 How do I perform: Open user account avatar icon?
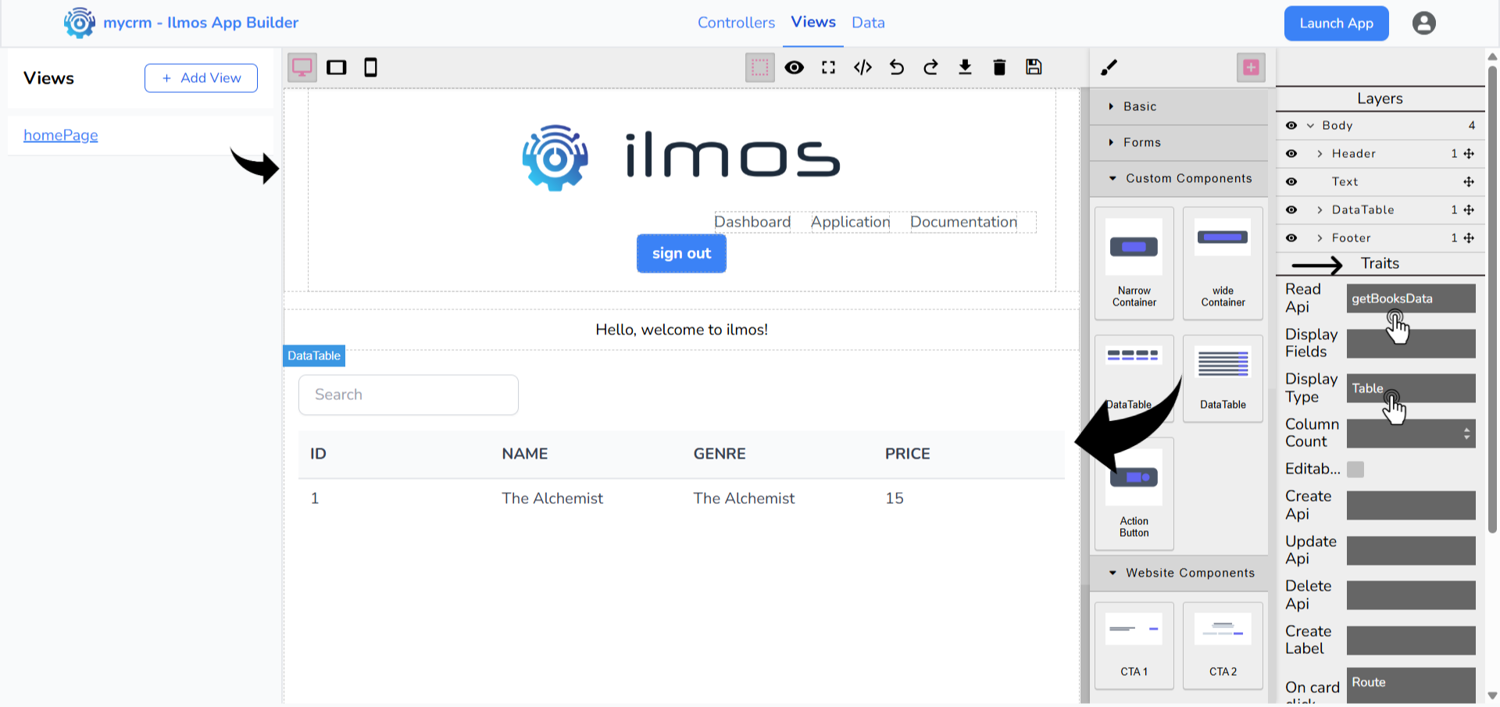pyautogui.click(x=1424, y=23)
